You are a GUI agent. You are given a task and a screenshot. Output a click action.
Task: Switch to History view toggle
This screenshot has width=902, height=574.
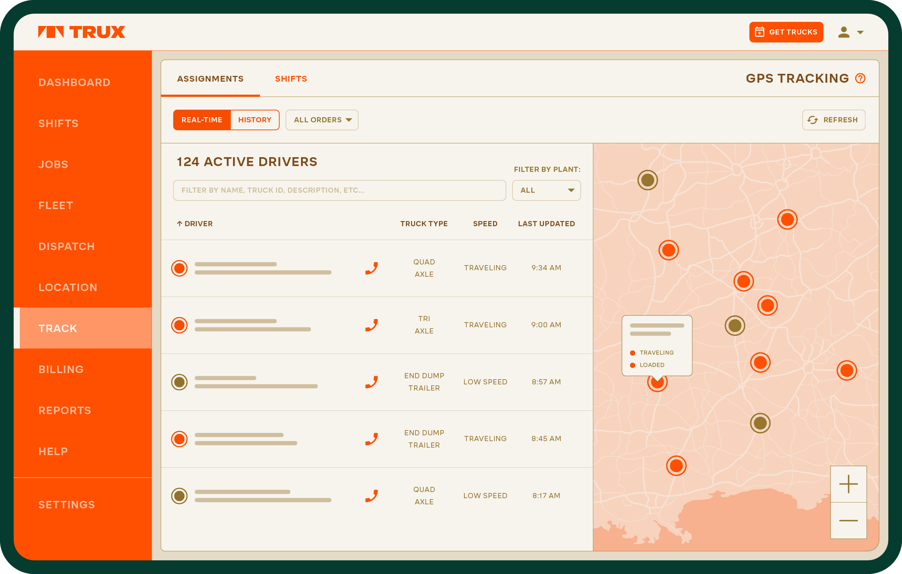click(x=255, y=120)
